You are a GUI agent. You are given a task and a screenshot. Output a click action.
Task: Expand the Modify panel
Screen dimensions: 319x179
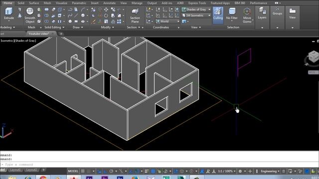point(108,27)
